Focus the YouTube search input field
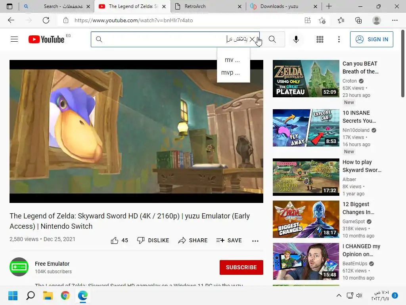 pyautogui.click(x=175, y=39)
